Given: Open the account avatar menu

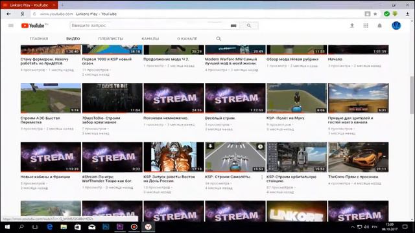Looking at the screenshot, I should click(x=396, y=26).
